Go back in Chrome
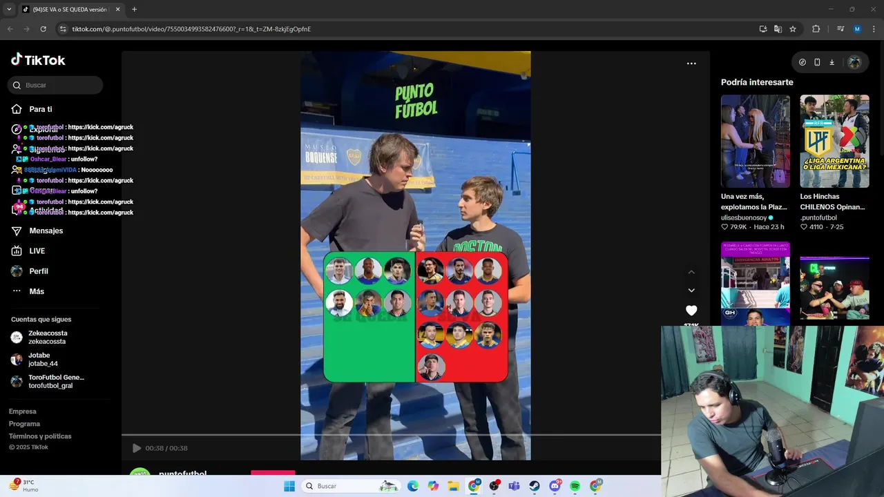 (x=10, y=29)
